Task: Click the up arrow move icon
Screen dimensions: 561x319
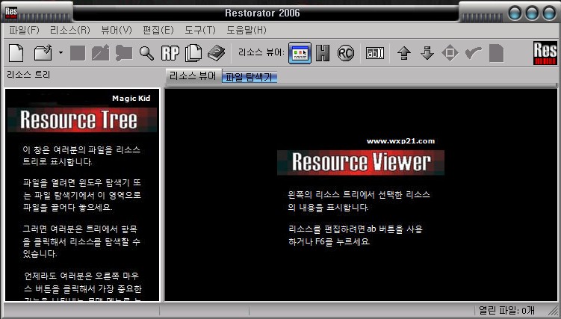Action: [404, 53]
